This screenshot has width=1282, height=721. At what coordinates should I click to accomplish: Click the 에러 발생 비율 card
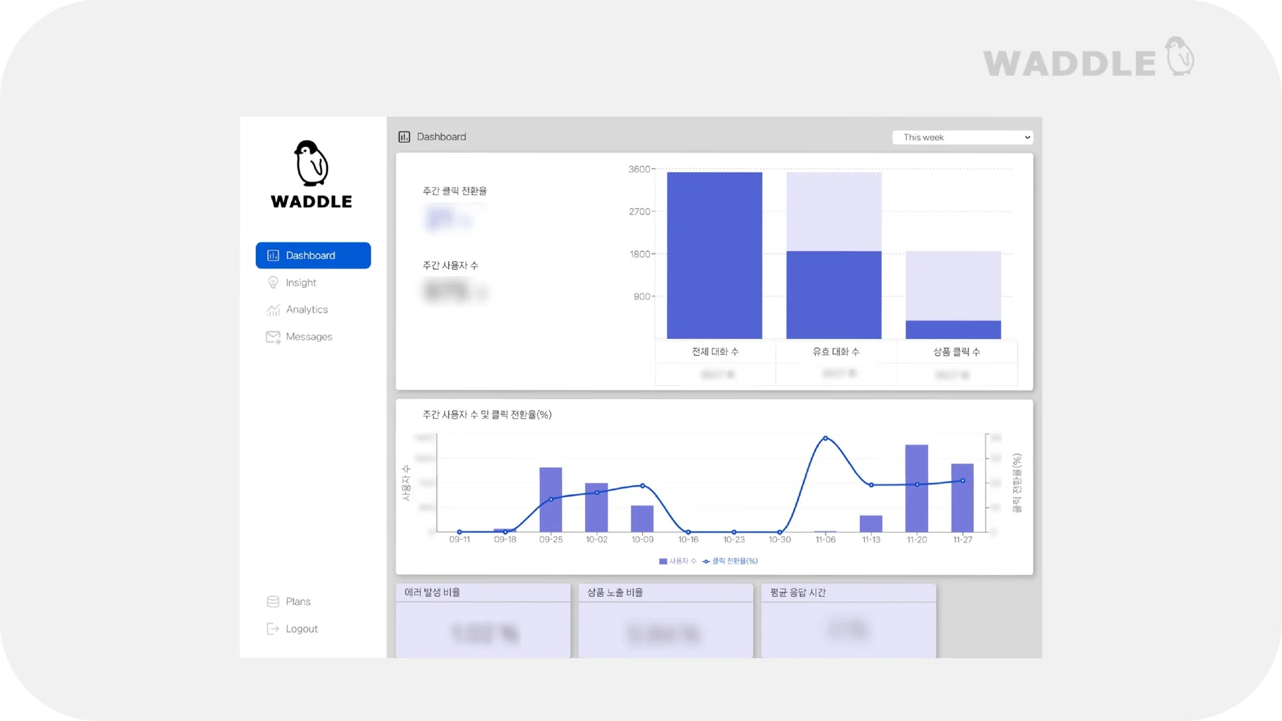click(483, 621)
